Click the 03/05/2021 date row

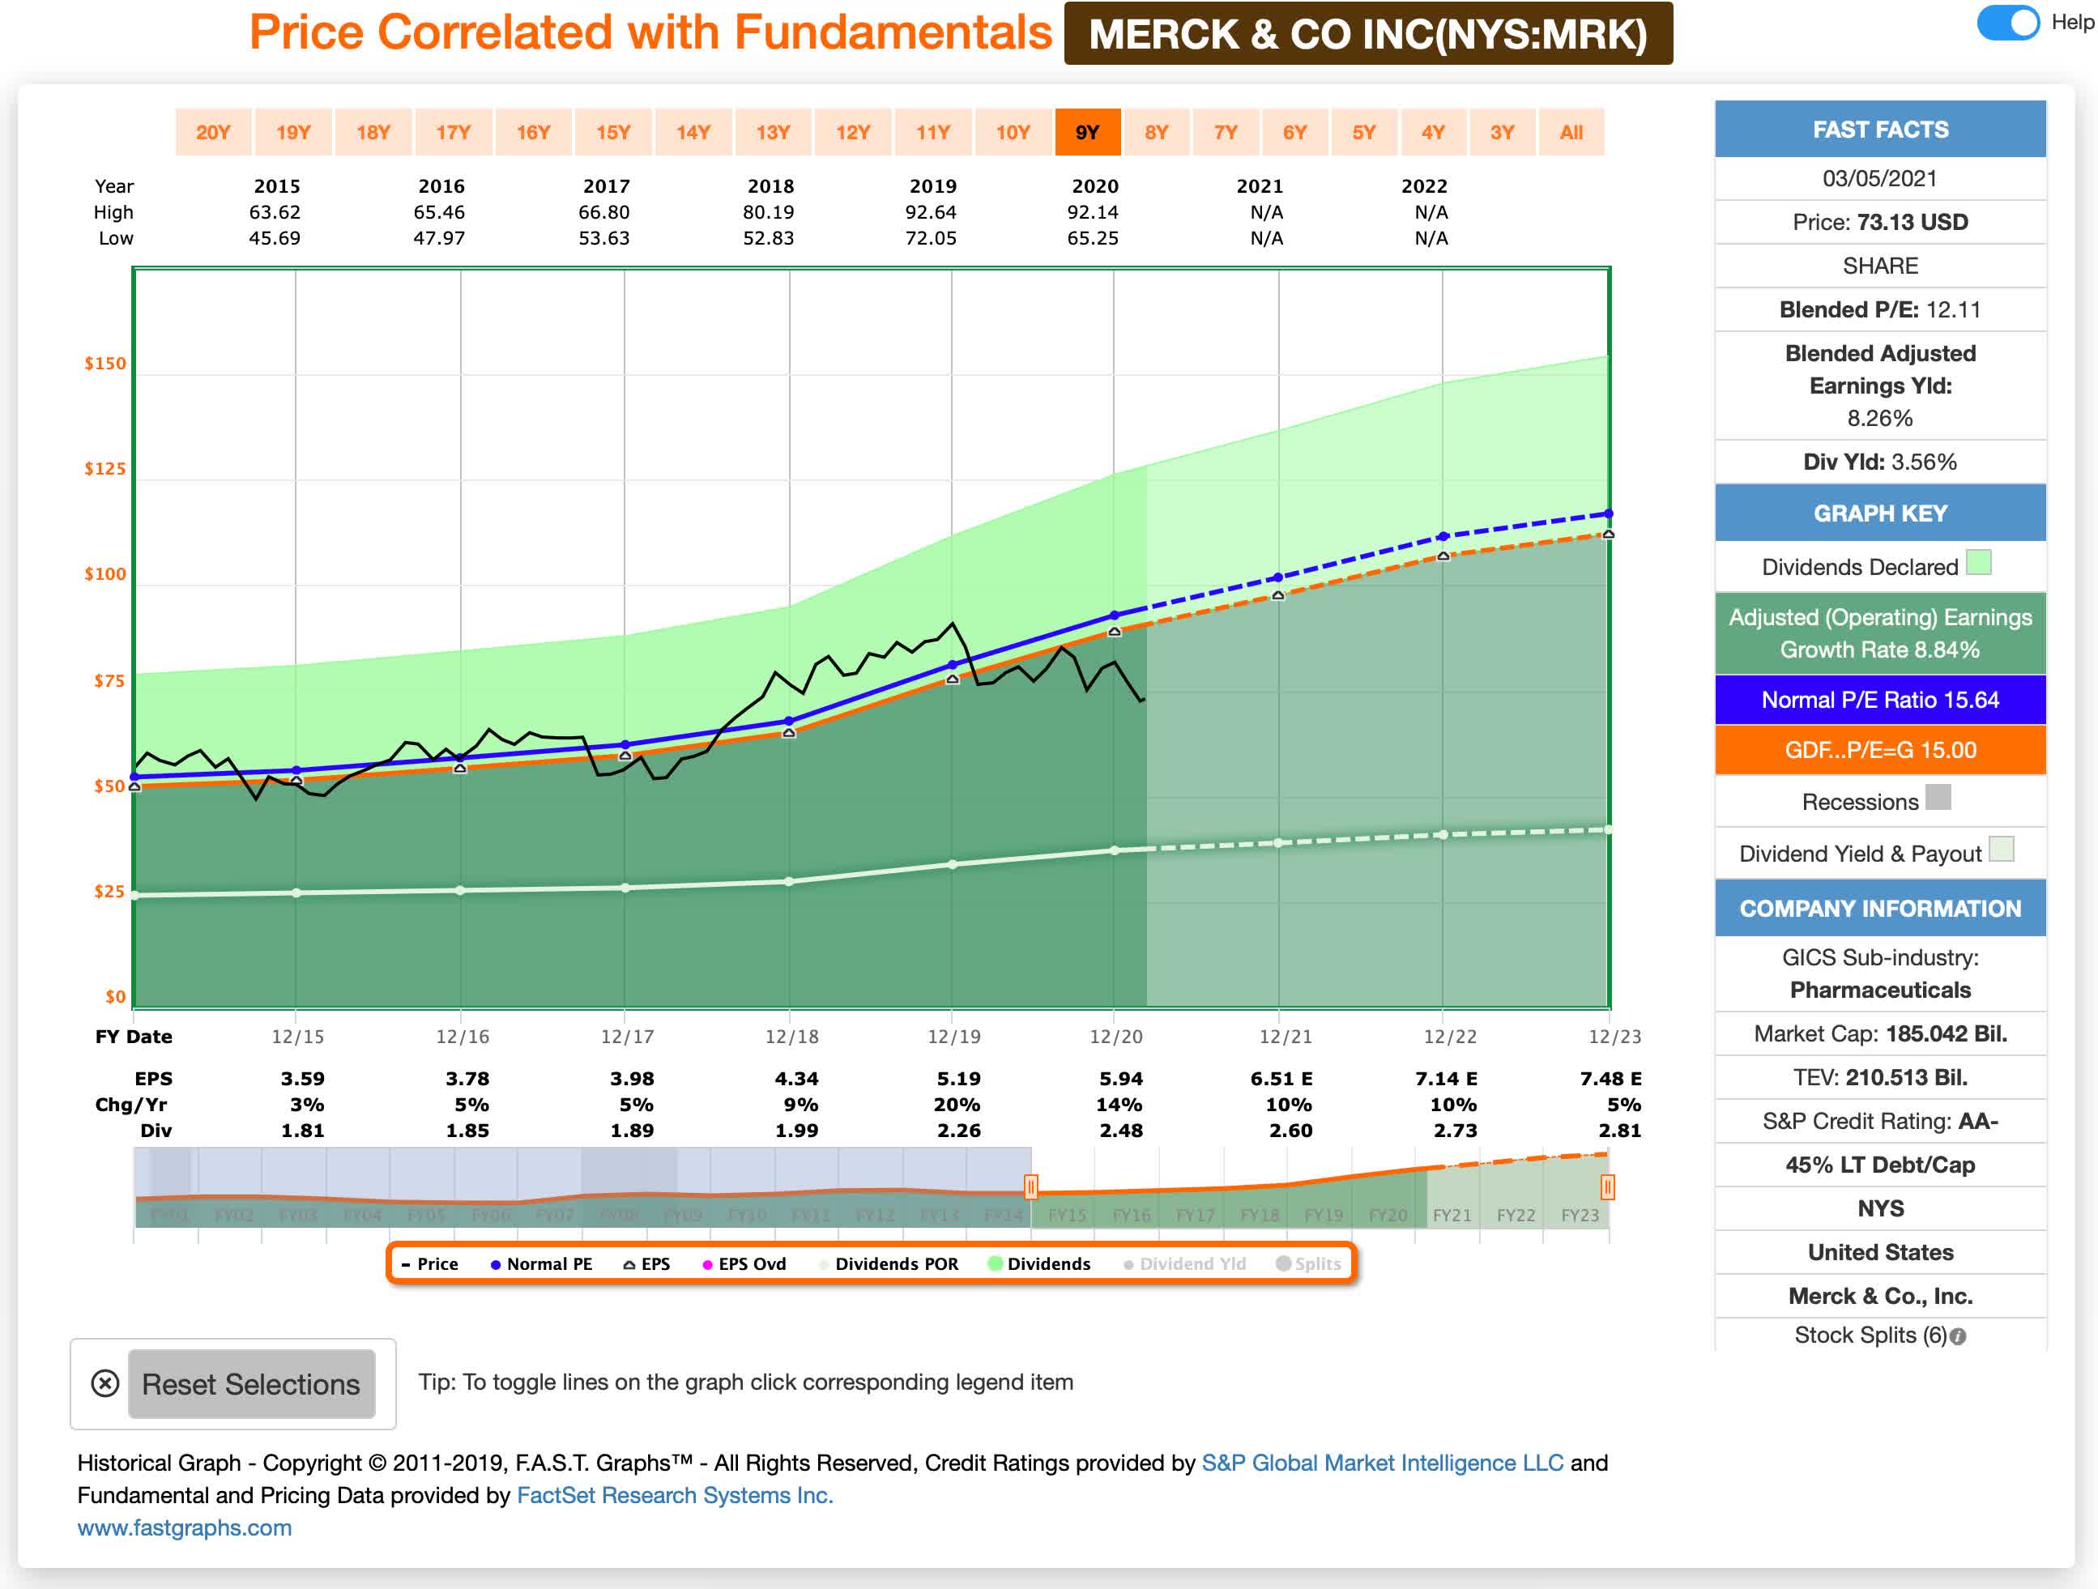click(1880, 178)
